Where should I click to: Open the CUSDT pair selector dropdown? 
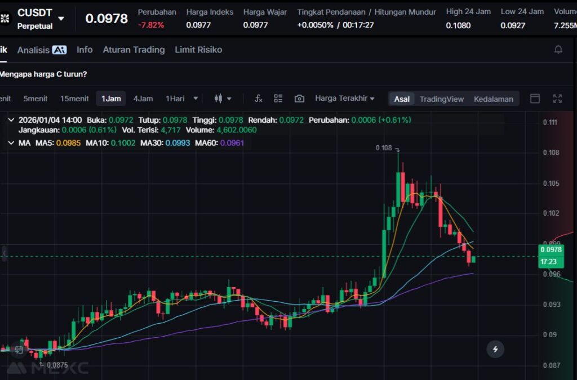[x=61, y=19]
